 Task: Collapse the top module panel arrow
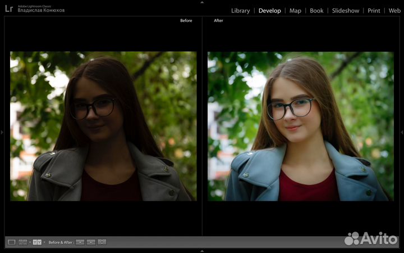pyautogui.click(x=202, y=2)
